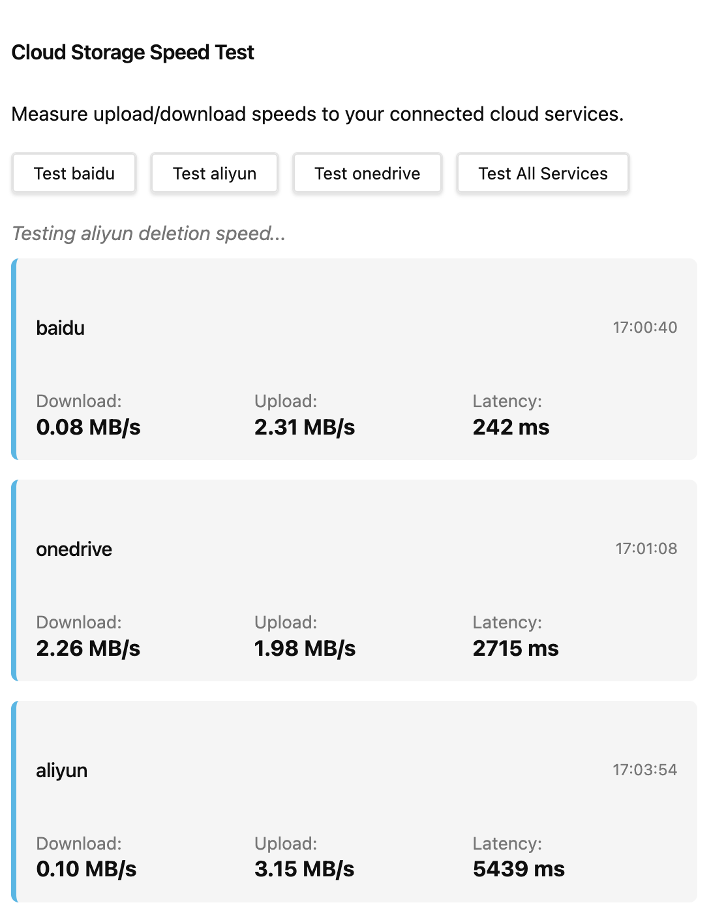
Task: Click the 'Testing aliyun deletion speed' status message
Action: pyautogui.click(x=149, y=234)
